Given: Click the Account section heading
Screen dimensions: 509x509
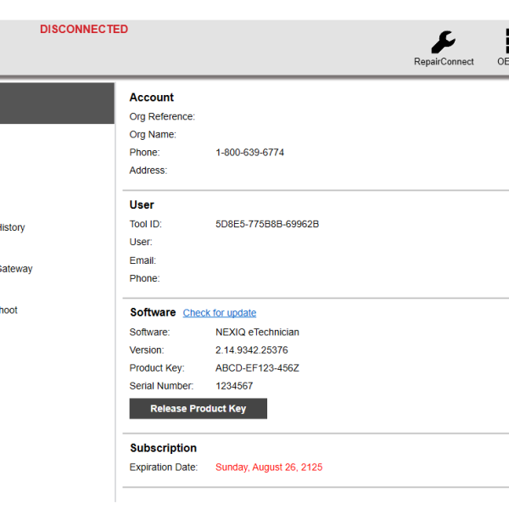Looking at the screenshot, I should coord(151,98).
